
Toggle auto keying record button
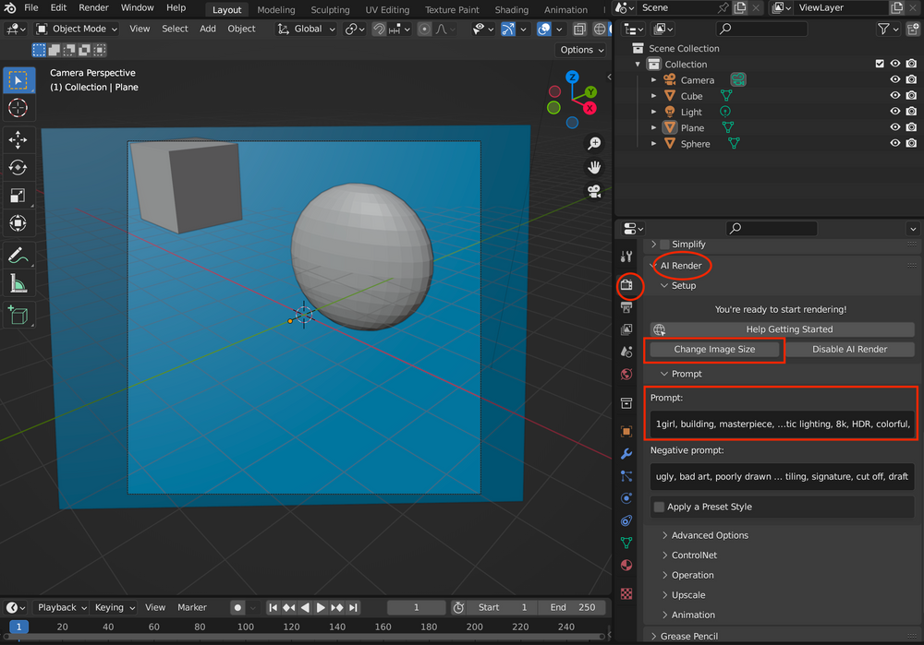tap(237, 607)
